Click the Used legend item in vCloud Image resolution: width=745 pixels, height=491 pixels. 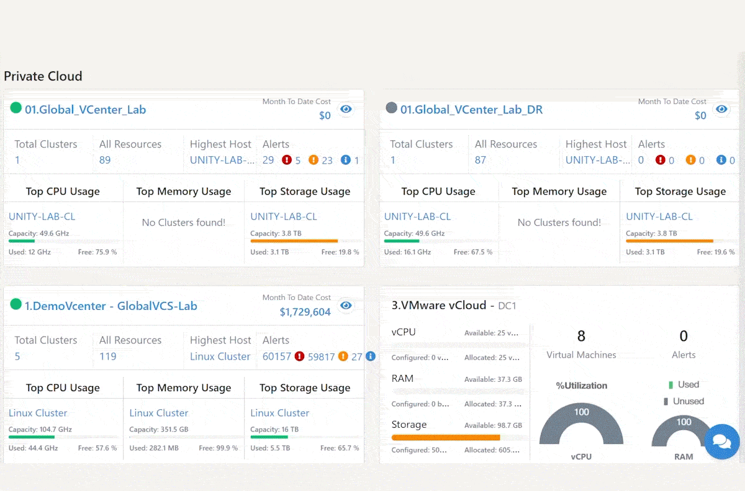tap(684, 384)
